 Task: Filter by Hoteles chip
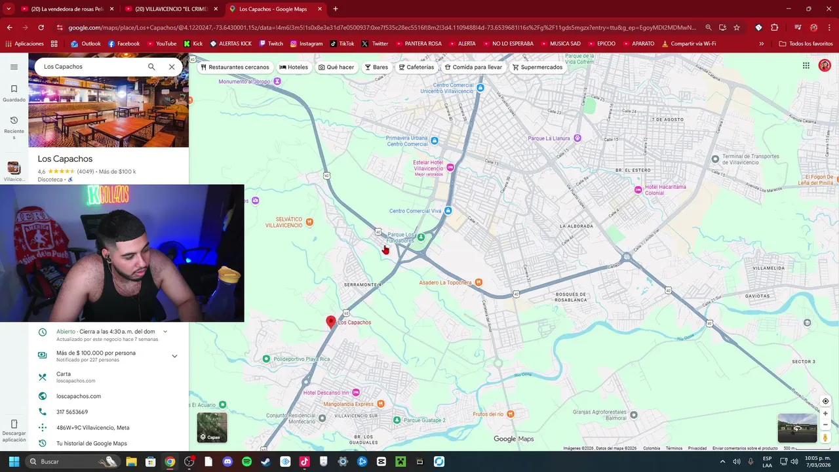pyautogui.click(x=294, y=67)
